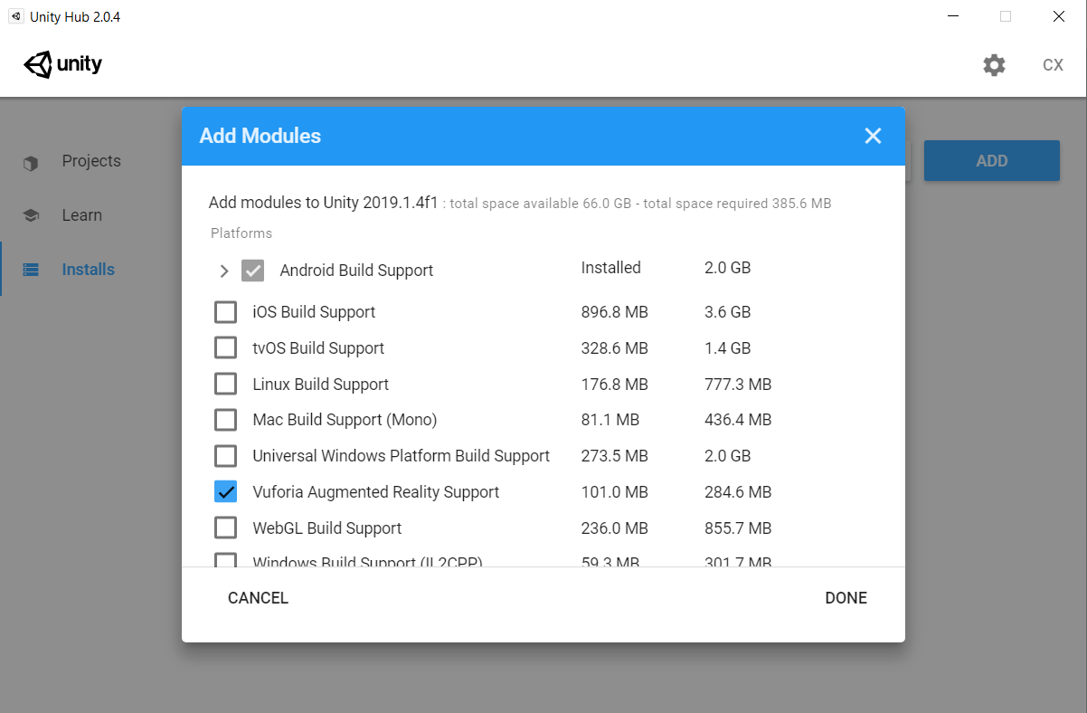
Task: Click the CX account avatar
Action: pos(1053,64)
